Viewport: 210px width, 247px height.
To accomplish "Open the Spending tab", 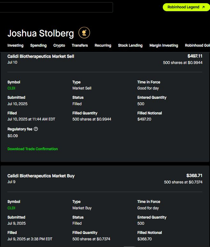I will [38, 45].
